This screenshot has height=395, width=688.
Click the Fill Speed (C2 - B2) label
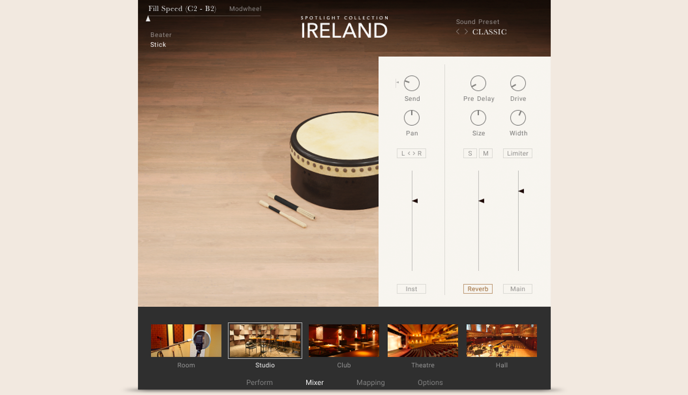(182, 9)
